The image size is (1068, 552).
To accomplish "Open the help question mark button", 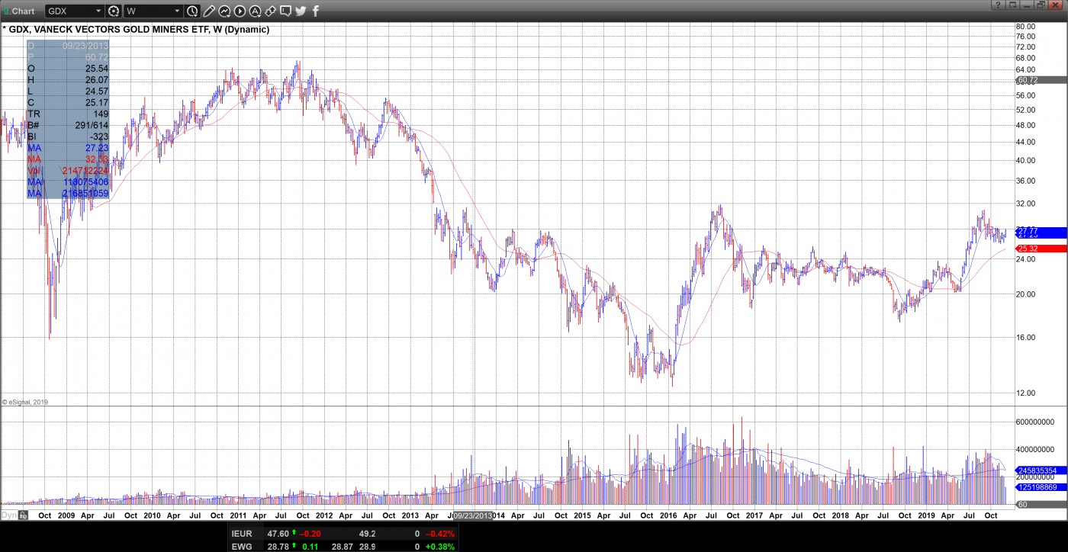I will click(x=998, y=5).
